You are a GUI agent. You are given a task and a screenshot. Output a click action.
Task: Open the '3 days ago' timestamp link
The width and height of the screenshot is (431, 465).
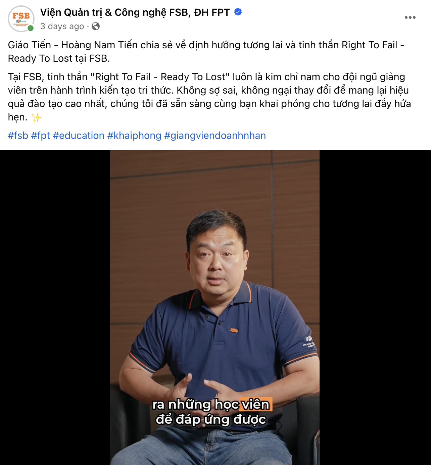[x=62, y=26]
